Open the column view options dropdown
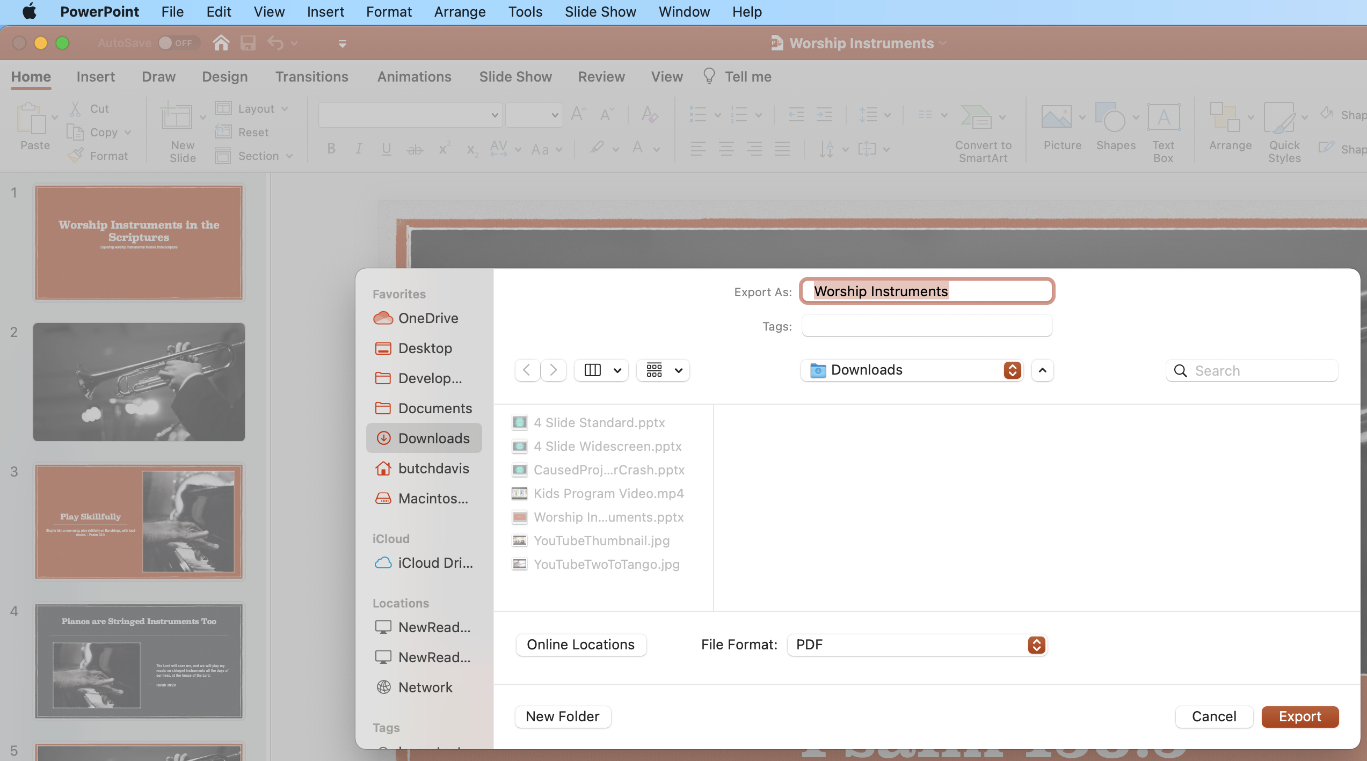This screenshot has height=761, width=1367. pos(601,370)
